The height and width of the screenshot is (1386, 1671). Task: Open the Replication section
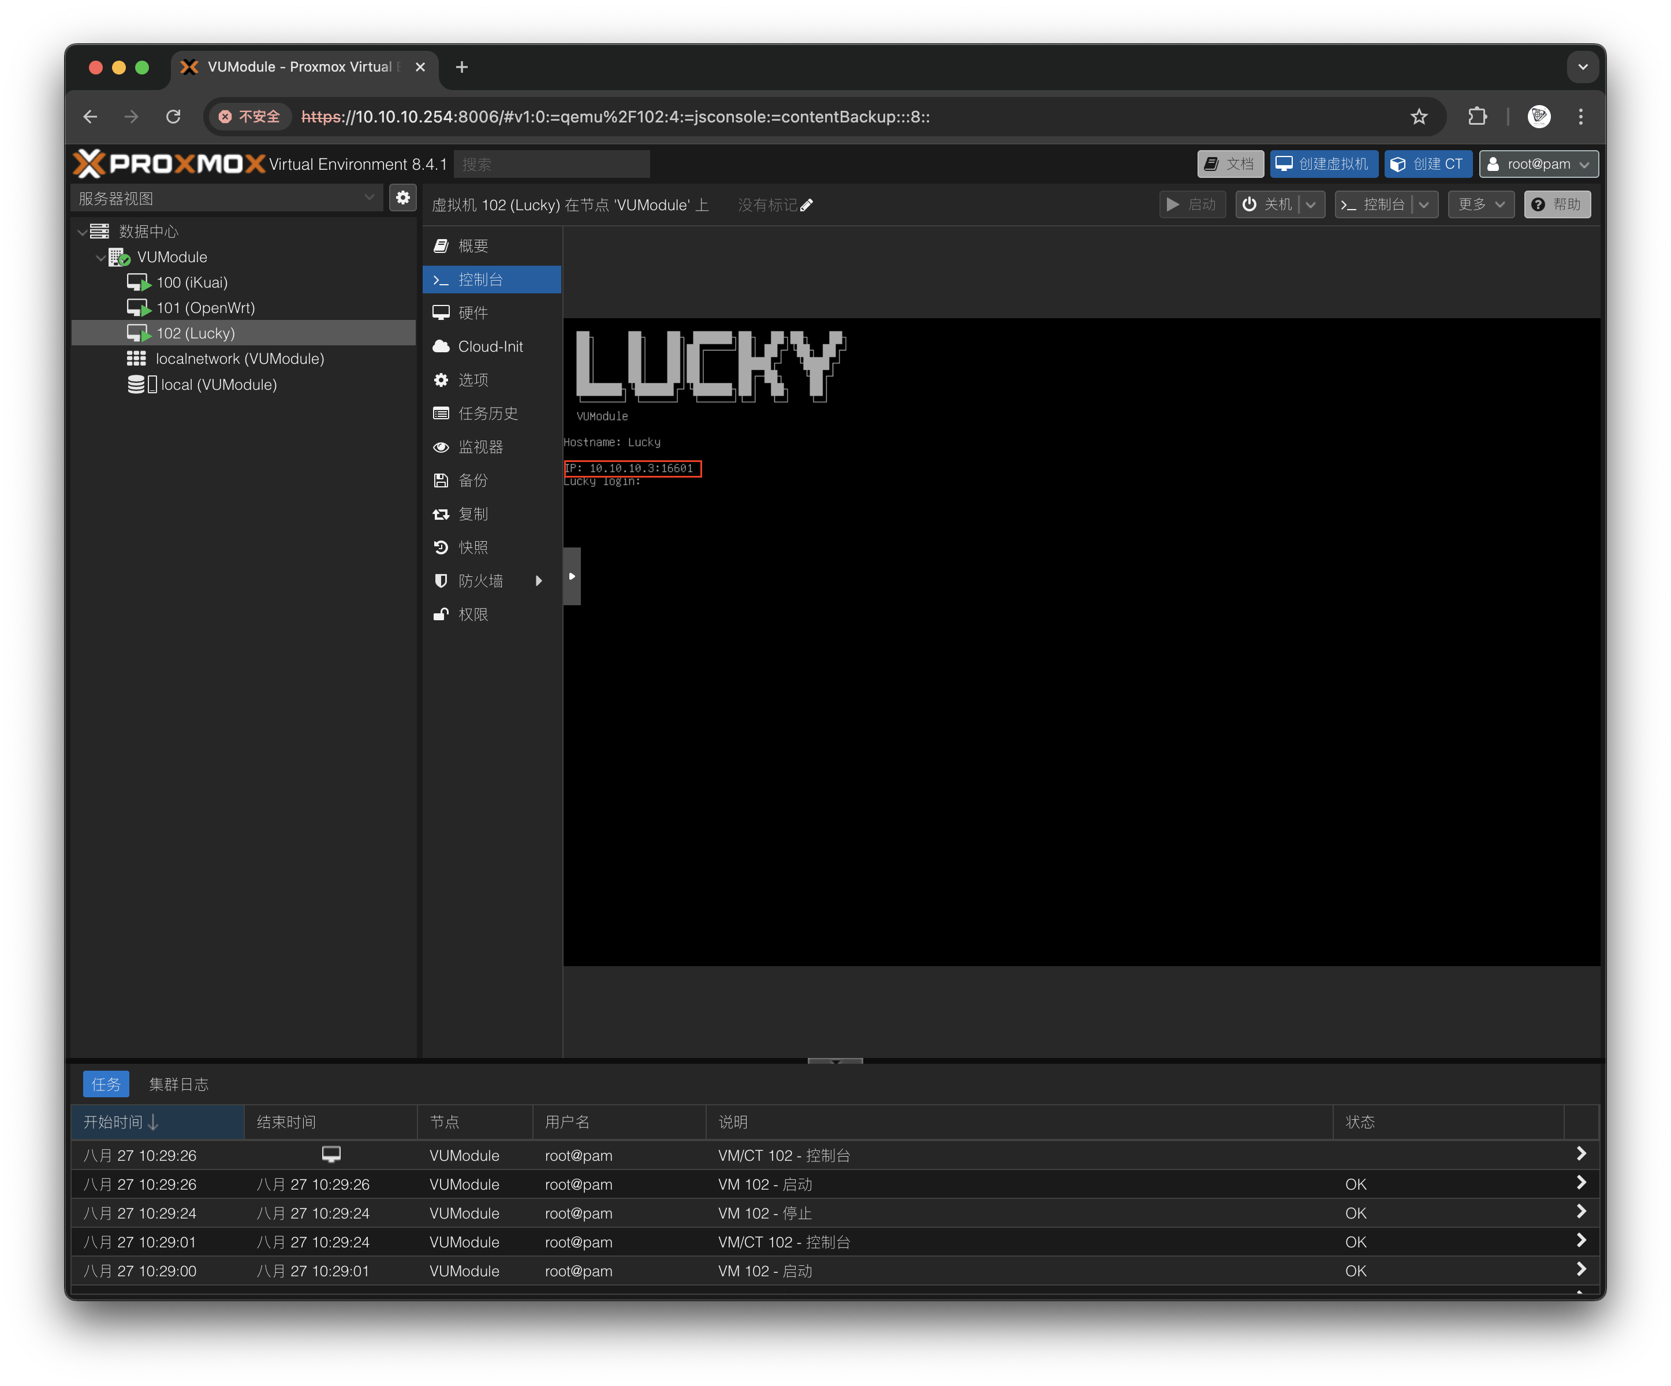coord(473,514)
